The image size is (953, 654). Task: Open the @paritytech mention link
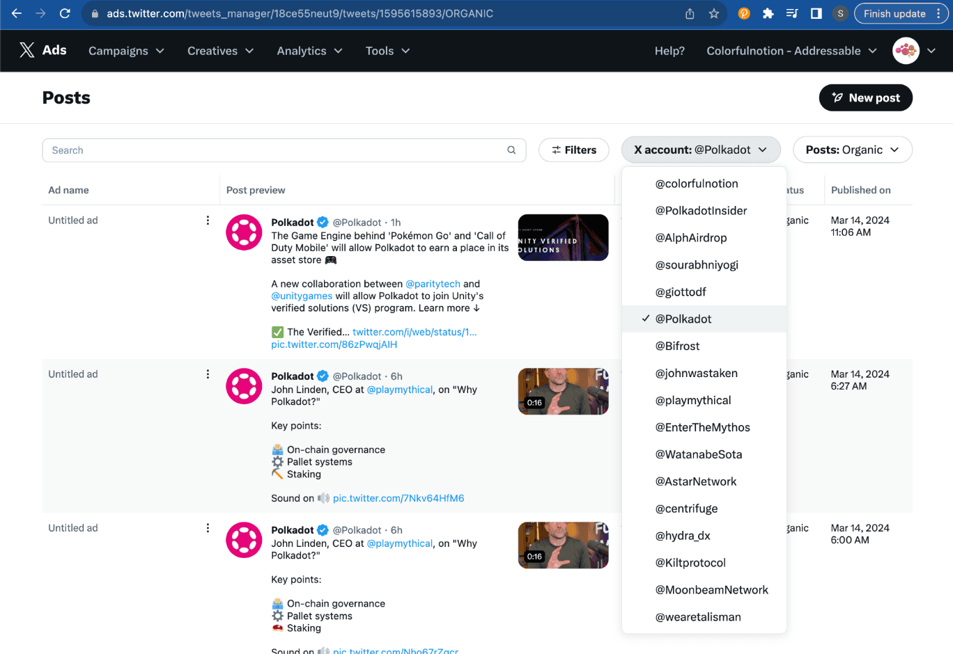[433, 284]
